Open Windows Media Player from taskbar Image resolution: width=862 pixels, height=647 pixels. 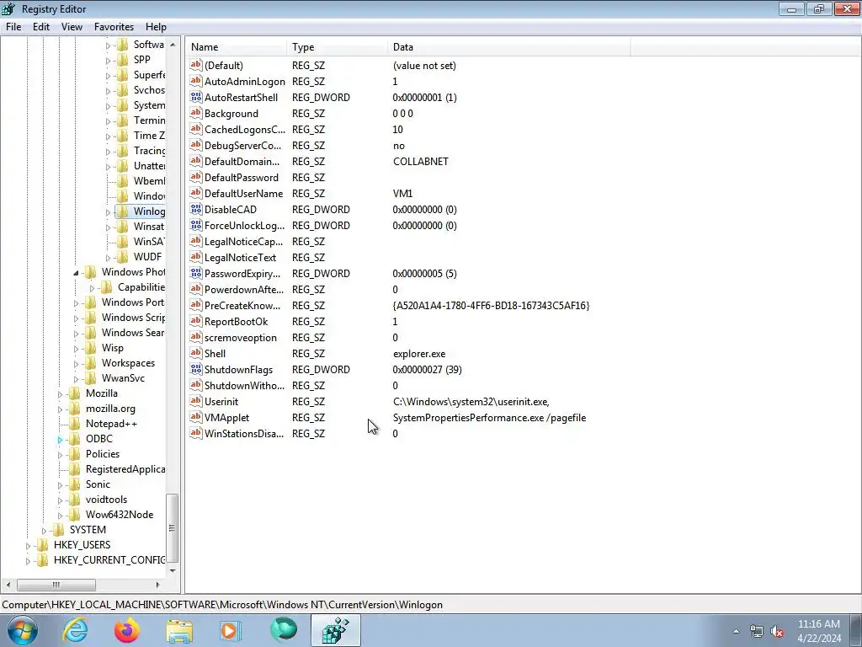tap(231, 630)
